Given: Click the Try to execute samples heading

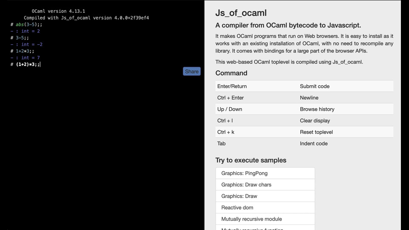Looking at the screenshot, I should tap(251, 161).
